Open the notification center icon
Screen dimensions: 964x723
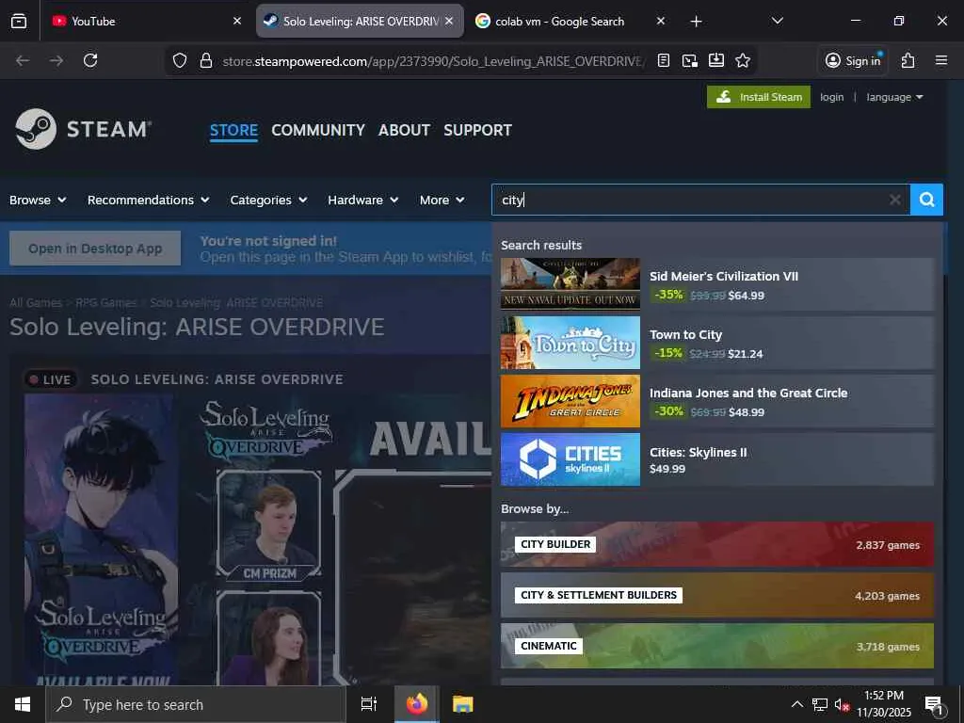934,704
